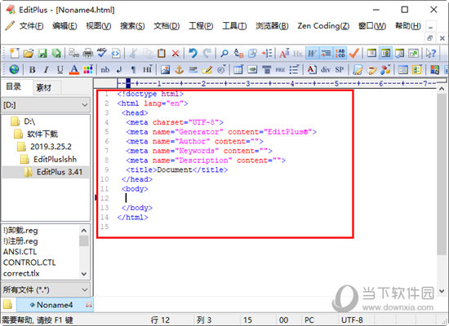The width and height of the screenshot is (449, 326).
Task: Undo the last action via toolbar
Action: coord(193,53)
